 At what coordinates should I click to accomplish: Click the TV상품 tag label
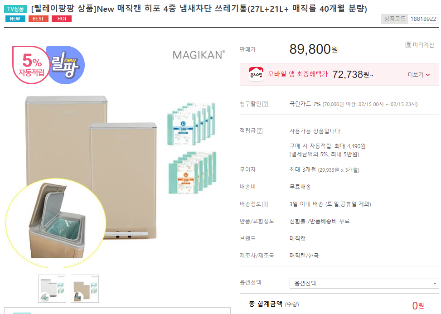coord(15,9)
